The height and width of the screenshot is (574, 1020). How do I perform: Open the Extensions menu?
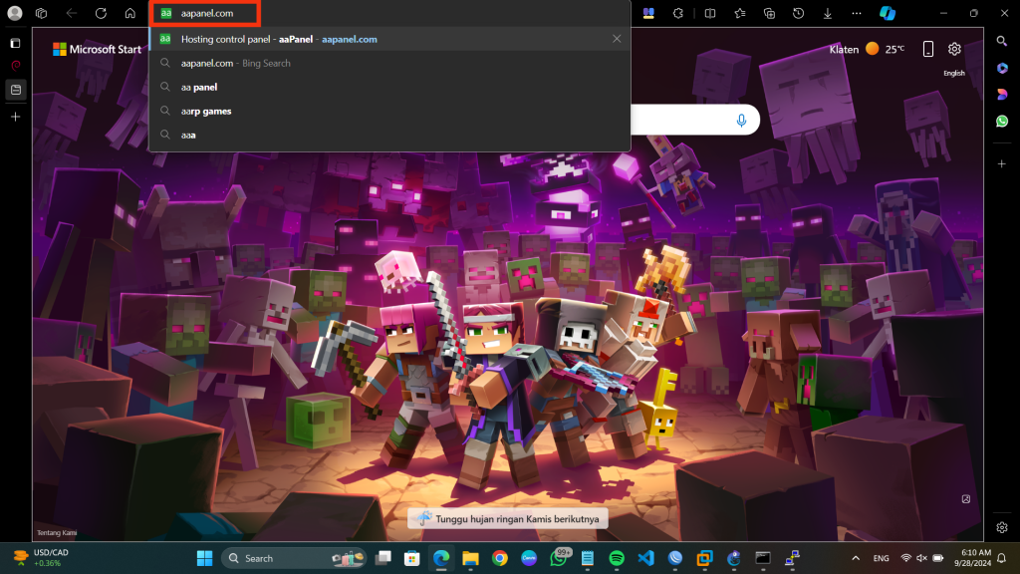click(x=678, y=13)
